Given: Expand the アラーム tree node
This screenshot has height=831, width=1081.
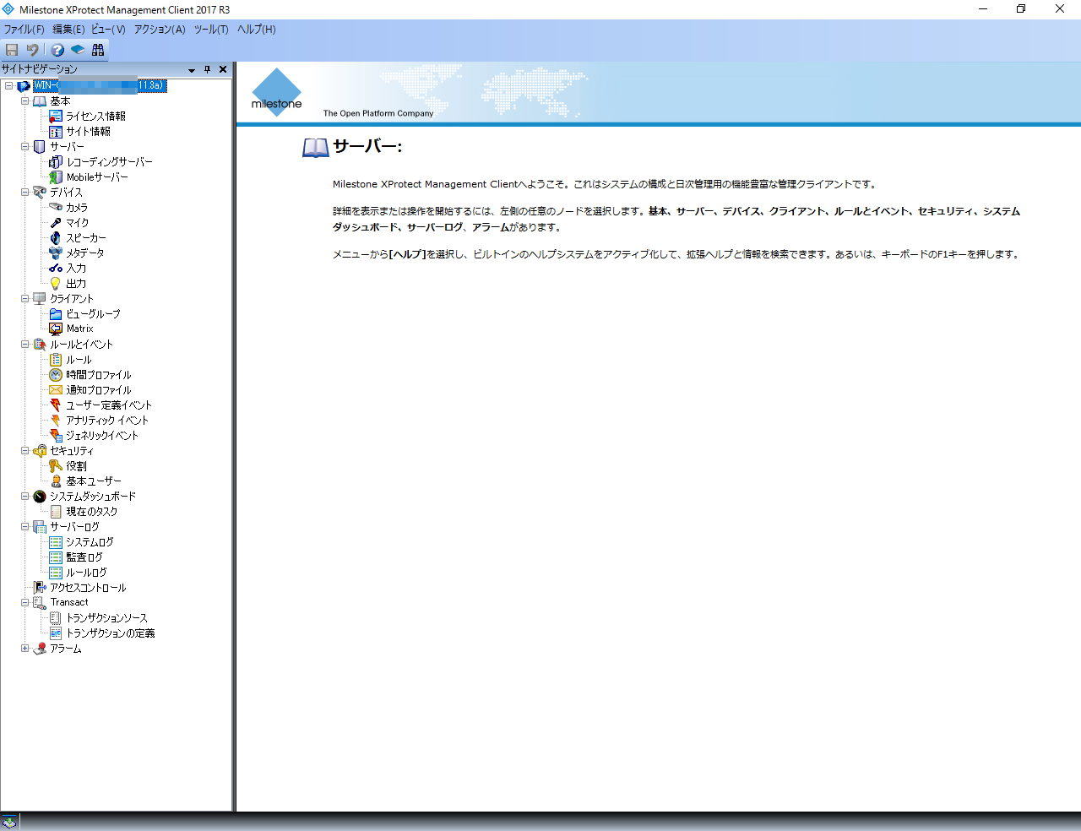Looking at the screenshot, I should [x=25, y=648].
